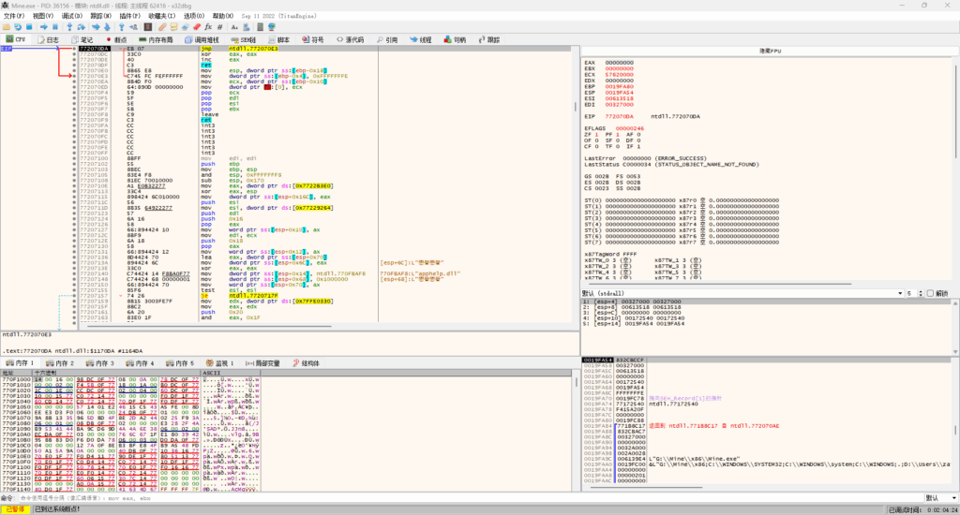
Task: Switch to the 断点 breakpoints tab
Action: (x=121, y=40)
